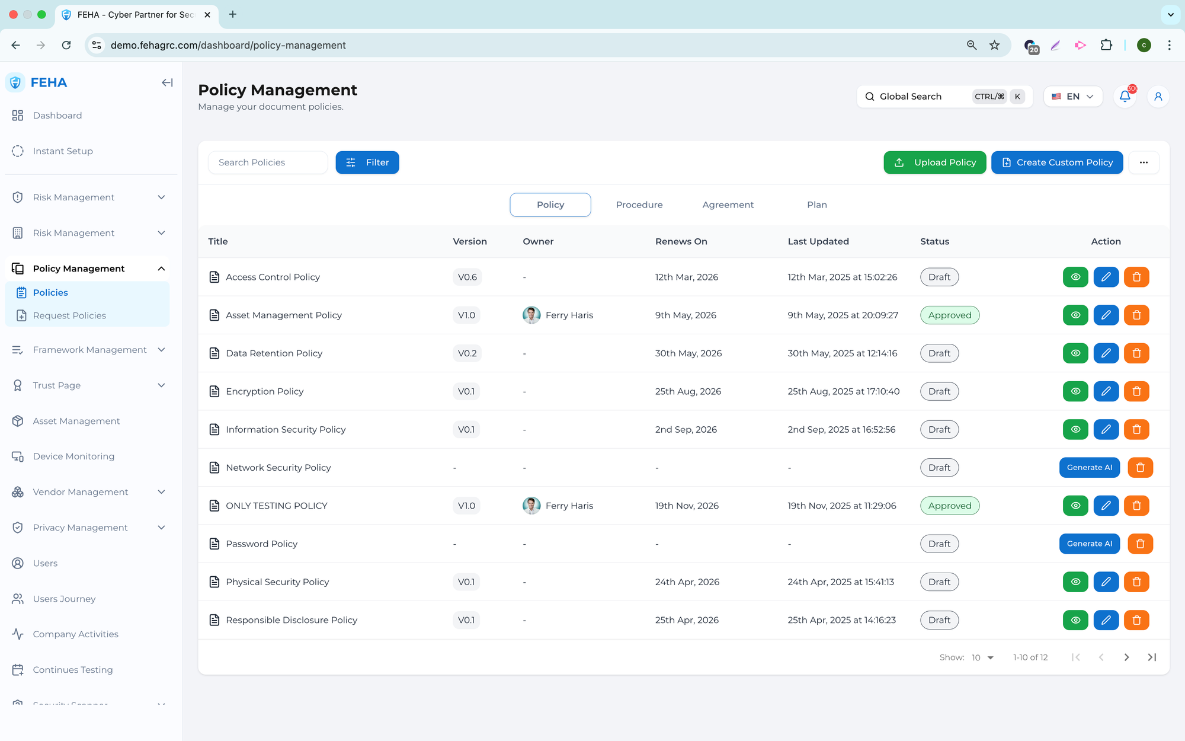Viewport: 1185px width, 741px height.
Task: Delete the Password Policy row
Action: pyautogui.click(x=1140, y=544)
